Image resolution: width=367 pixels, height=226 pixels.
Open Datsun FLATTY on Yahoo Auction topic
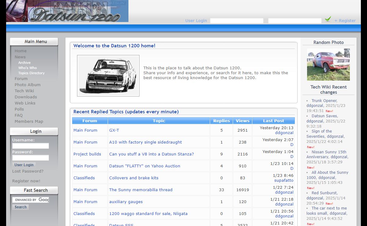[x=145, y=166]
